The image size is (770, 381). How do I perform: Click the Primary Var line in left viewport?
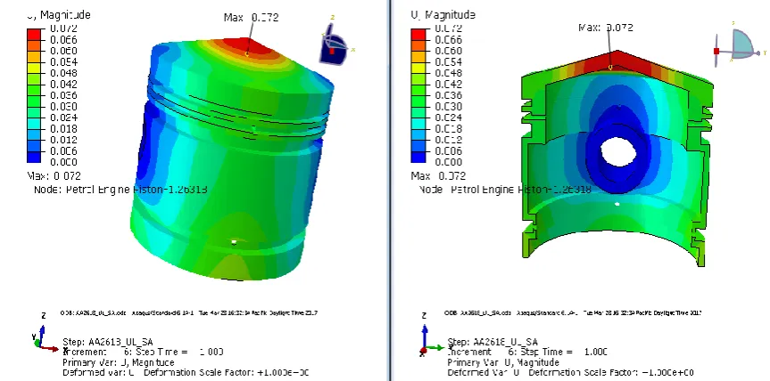click(x=119, y=362)
